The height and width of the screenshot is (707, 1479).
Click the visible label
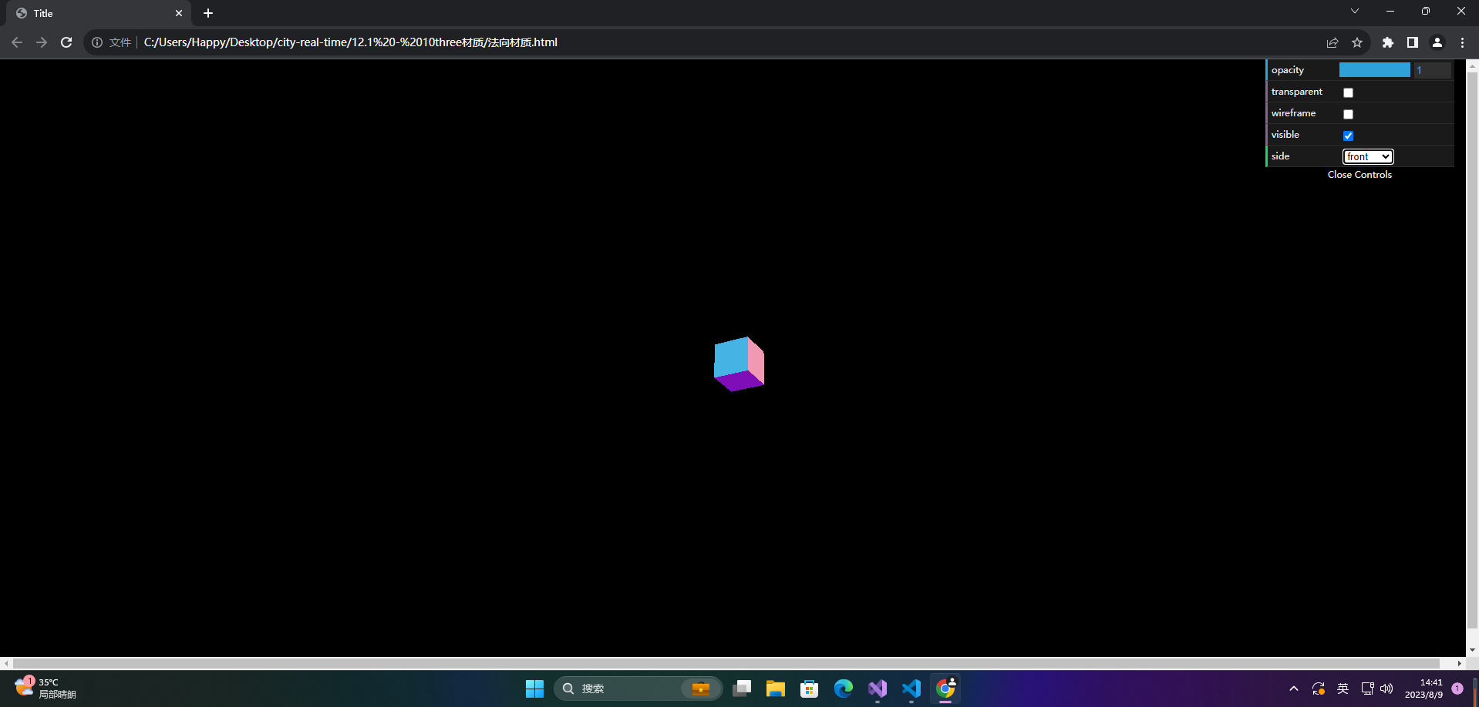[x=1285, y=135]
